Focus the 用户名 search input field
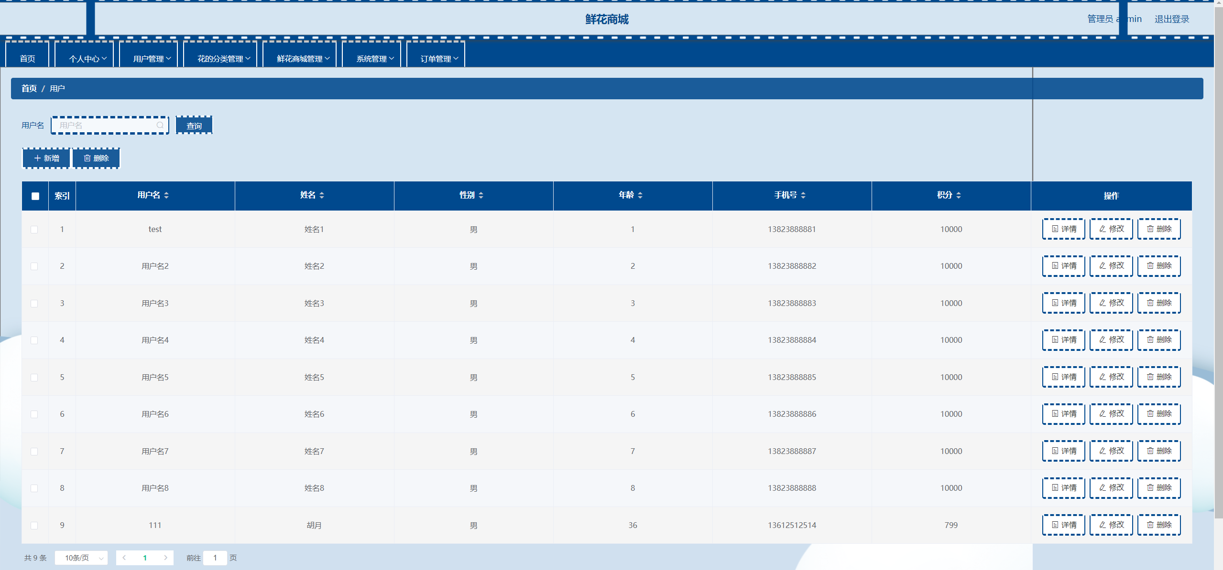 coord(105,125)
